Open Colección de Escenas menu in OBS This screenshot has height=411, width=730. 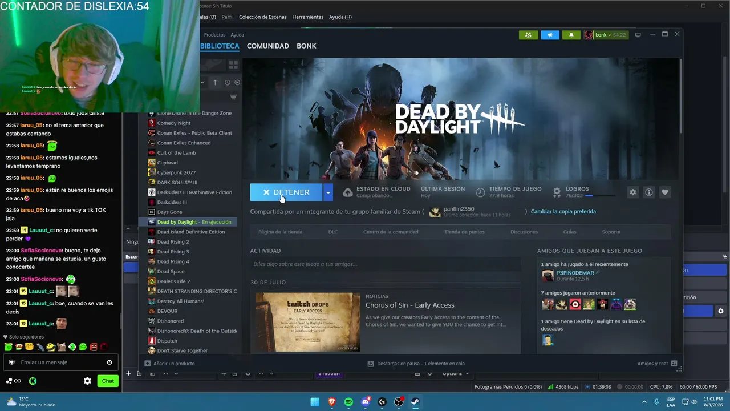click(x=263, y=17)
